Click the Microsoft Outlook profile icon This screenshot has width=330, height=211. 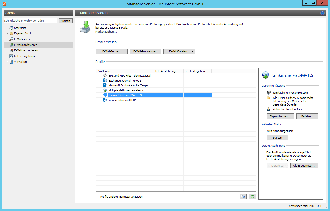point(105,85)
